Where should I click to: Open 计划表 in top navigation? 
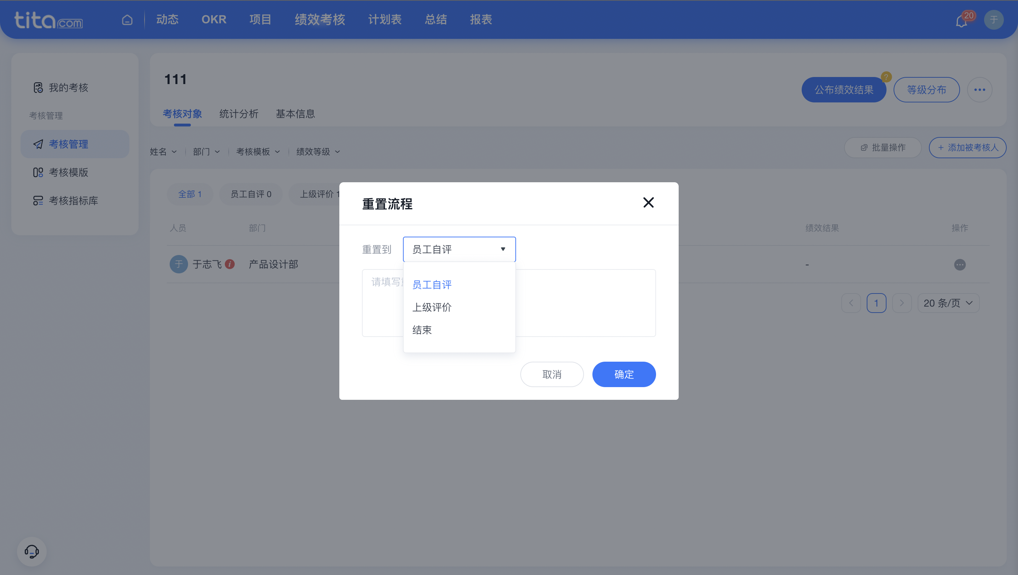pos(385,19)
